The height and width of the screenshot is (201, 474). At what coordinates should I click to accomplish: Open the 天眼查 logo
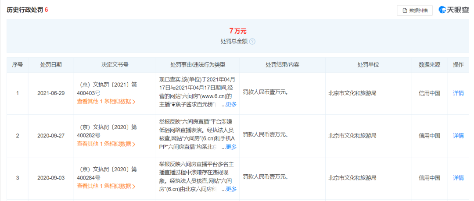tap(453, 10)
